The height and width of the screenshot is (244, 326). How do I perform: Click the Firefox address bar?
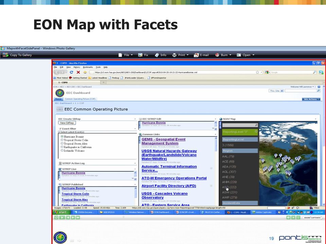click(x=175, y=72)
